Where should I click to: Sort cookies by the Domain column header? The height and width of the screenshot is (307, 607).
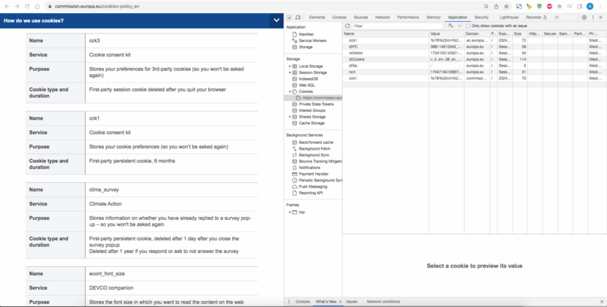(477, 34)
